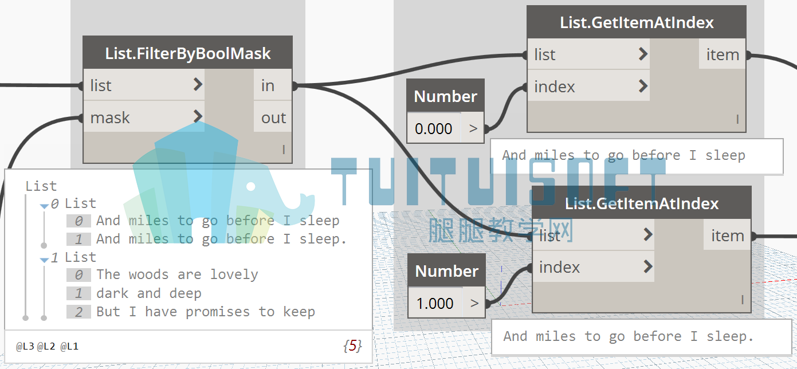Click the @L3 level label in the preview
The image size is (797, 369).
[x=25, y=346]
